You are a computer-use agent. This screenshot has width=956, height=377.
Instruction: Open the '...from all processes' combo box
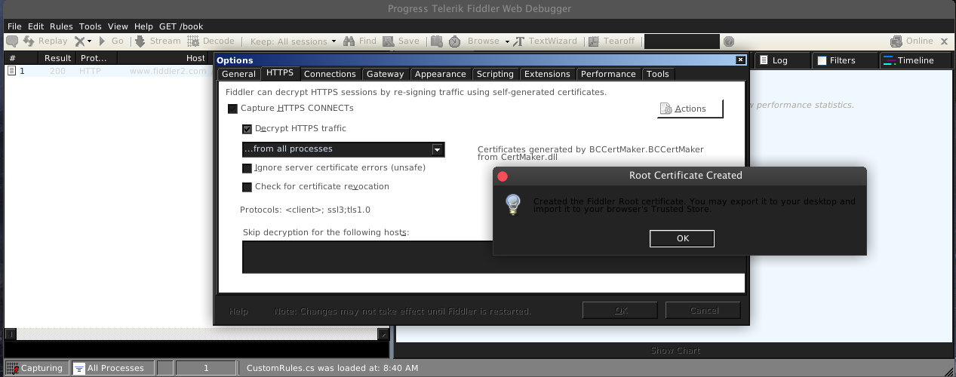point(343,149)
